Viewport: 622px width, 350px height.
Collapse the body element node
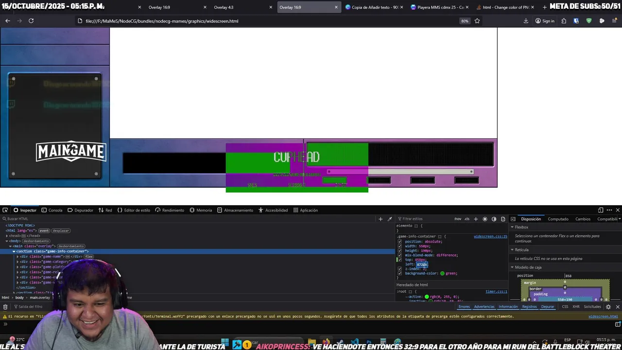coord(7,241)
